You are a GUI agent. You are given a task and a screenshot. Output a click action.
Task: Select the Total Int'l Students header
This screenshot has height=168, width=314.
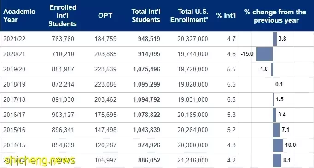pos(146,16)
